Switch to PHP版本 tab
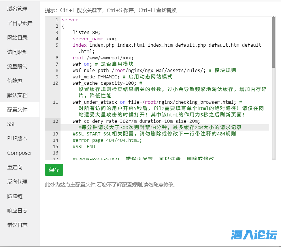This screenshot has width=281, height=247. point(17,139)
